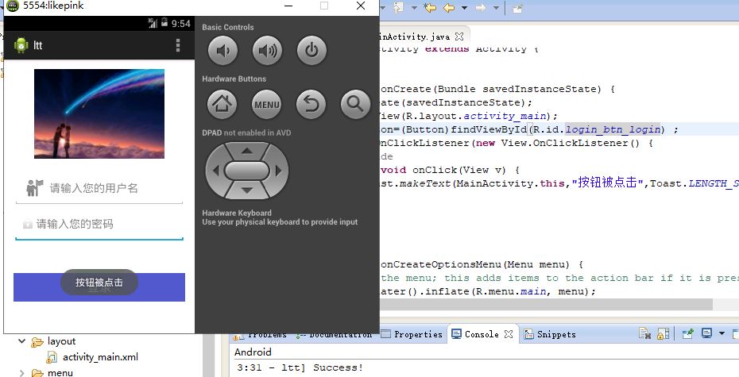739x377 pixels.
Task: Toggle Scroll Lock in the Console toolbar
Action: [x=664, y=334]
